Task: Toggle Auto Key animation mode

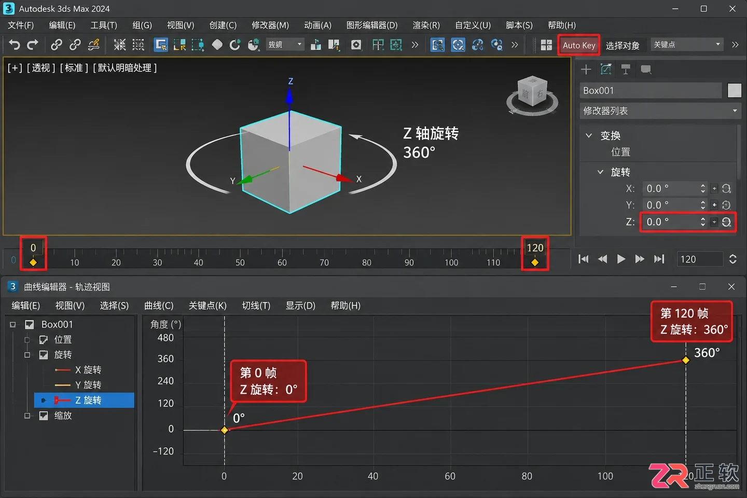Action: coord(579,45)
